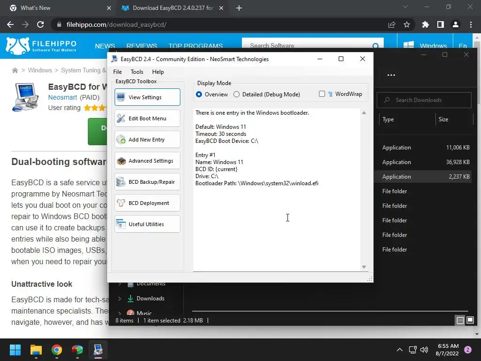The width and height of the screenshot is (481, 361).
Task: Reload the filehippo page
Action: click(40, 24)
